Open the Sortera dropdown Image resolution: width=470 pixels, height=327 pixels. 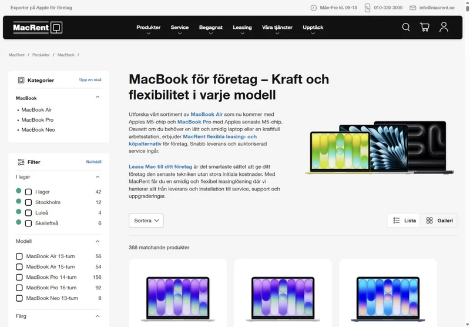[x=146, y=221]
